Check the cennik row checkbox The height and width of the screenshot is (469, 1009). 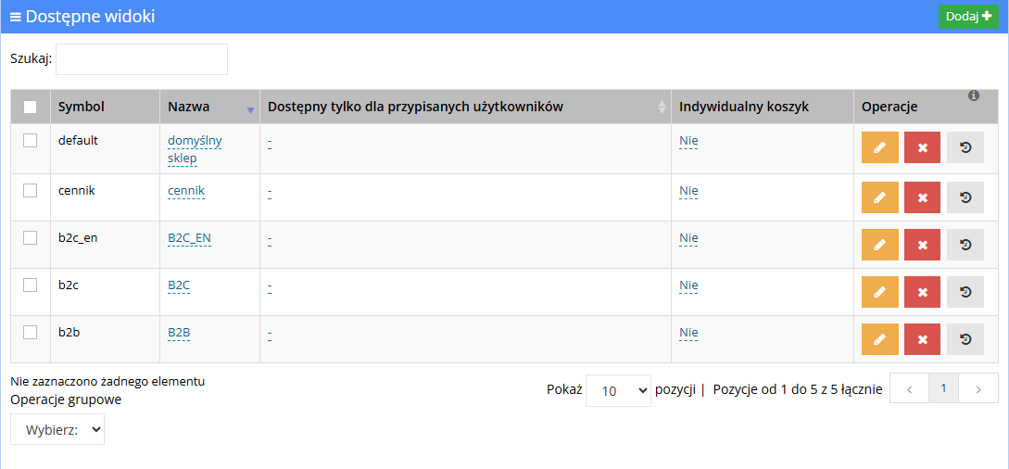pos(31,190)
